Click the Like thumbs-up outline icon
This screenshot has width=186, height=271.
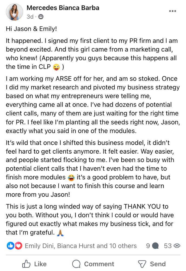pyautogui.click(x=26, y=264)
